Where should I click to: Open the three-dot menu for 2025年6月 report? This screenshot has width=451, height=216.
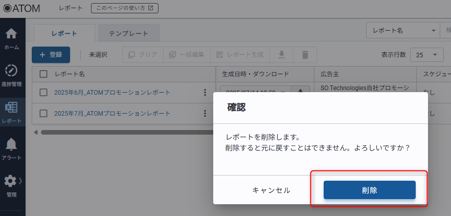[x=205, y=93]
